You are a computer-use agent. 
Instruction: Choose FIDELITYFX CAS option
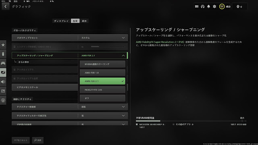(x=102, y=90)
